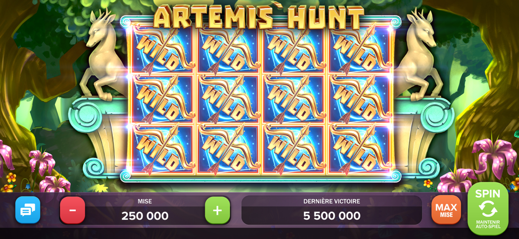
Task: Tap the top-left WILD symbol
Action: pos(163,49)
